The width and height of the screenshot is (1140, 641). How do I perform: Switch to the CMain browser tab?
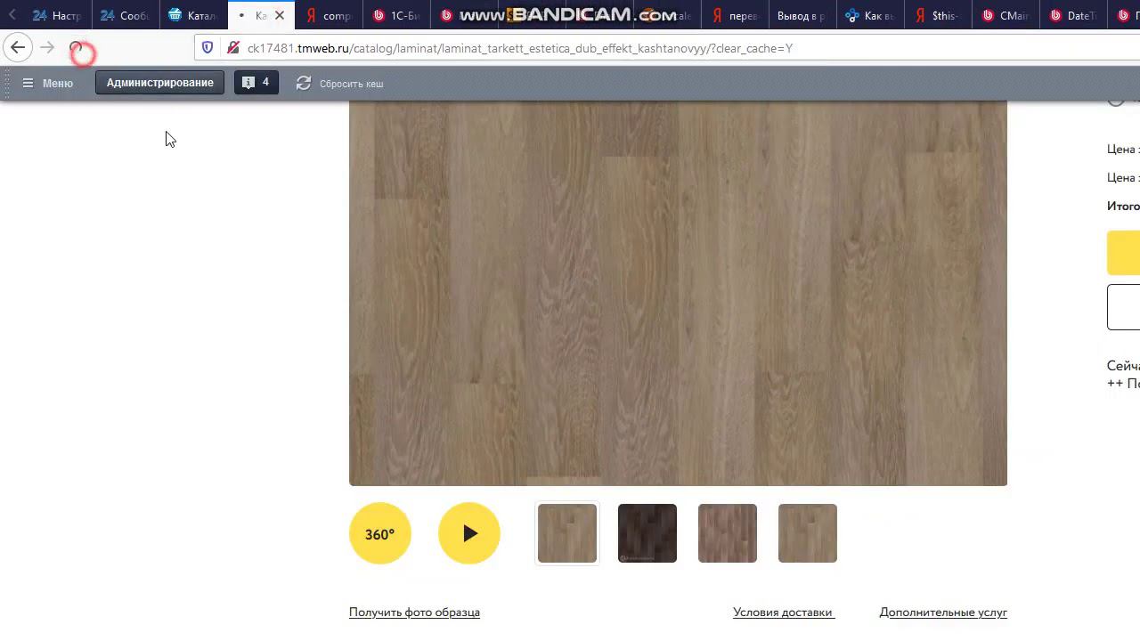(1006, 15)
